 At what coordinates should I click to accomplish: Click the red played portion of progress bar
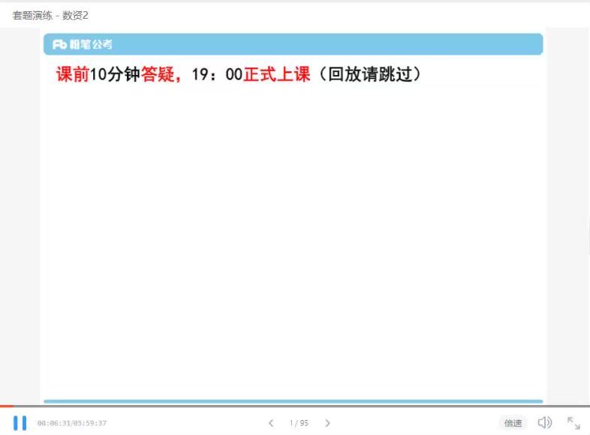[x=7, y=406]
